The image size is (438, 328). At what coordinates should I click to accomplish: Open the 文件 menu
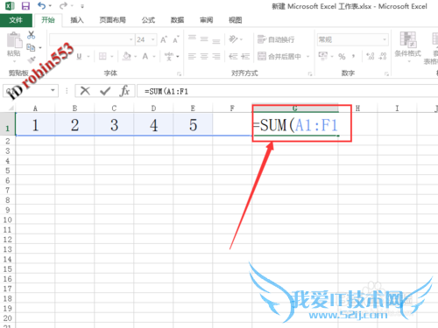pos(16,20)
